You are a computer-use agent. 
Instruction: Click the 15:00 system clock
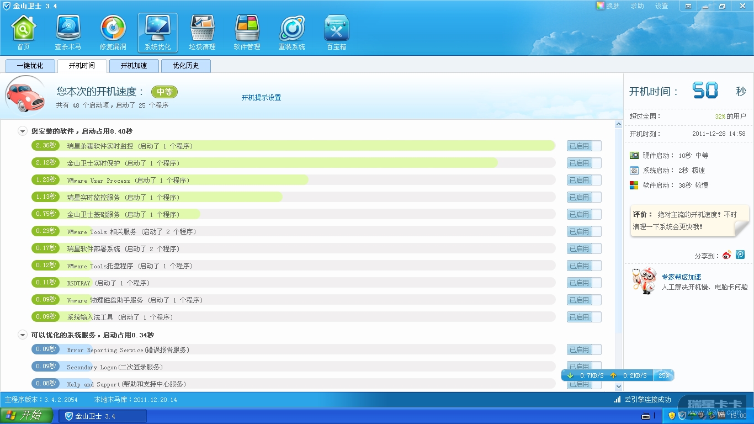[738, 416]
